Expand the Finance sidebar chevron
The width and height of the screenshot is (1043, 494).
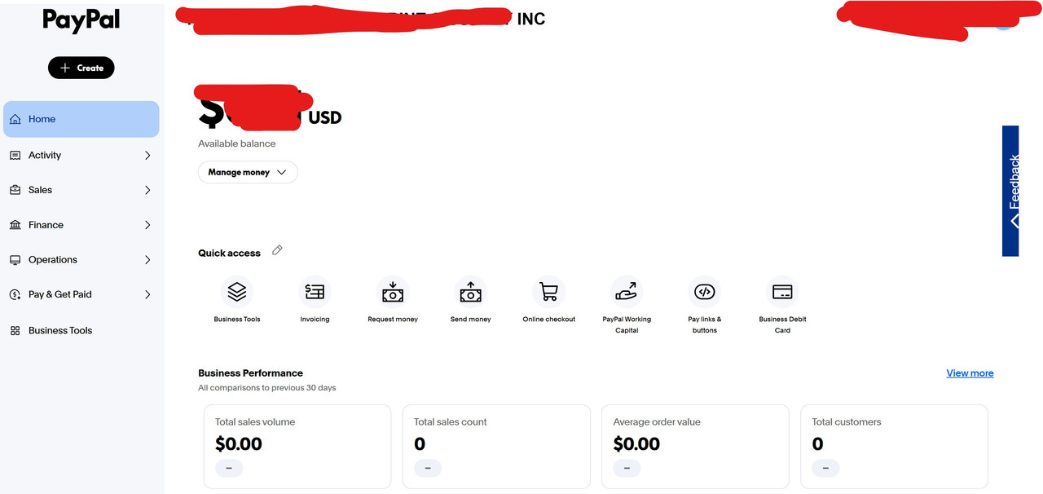pos(147,225)
